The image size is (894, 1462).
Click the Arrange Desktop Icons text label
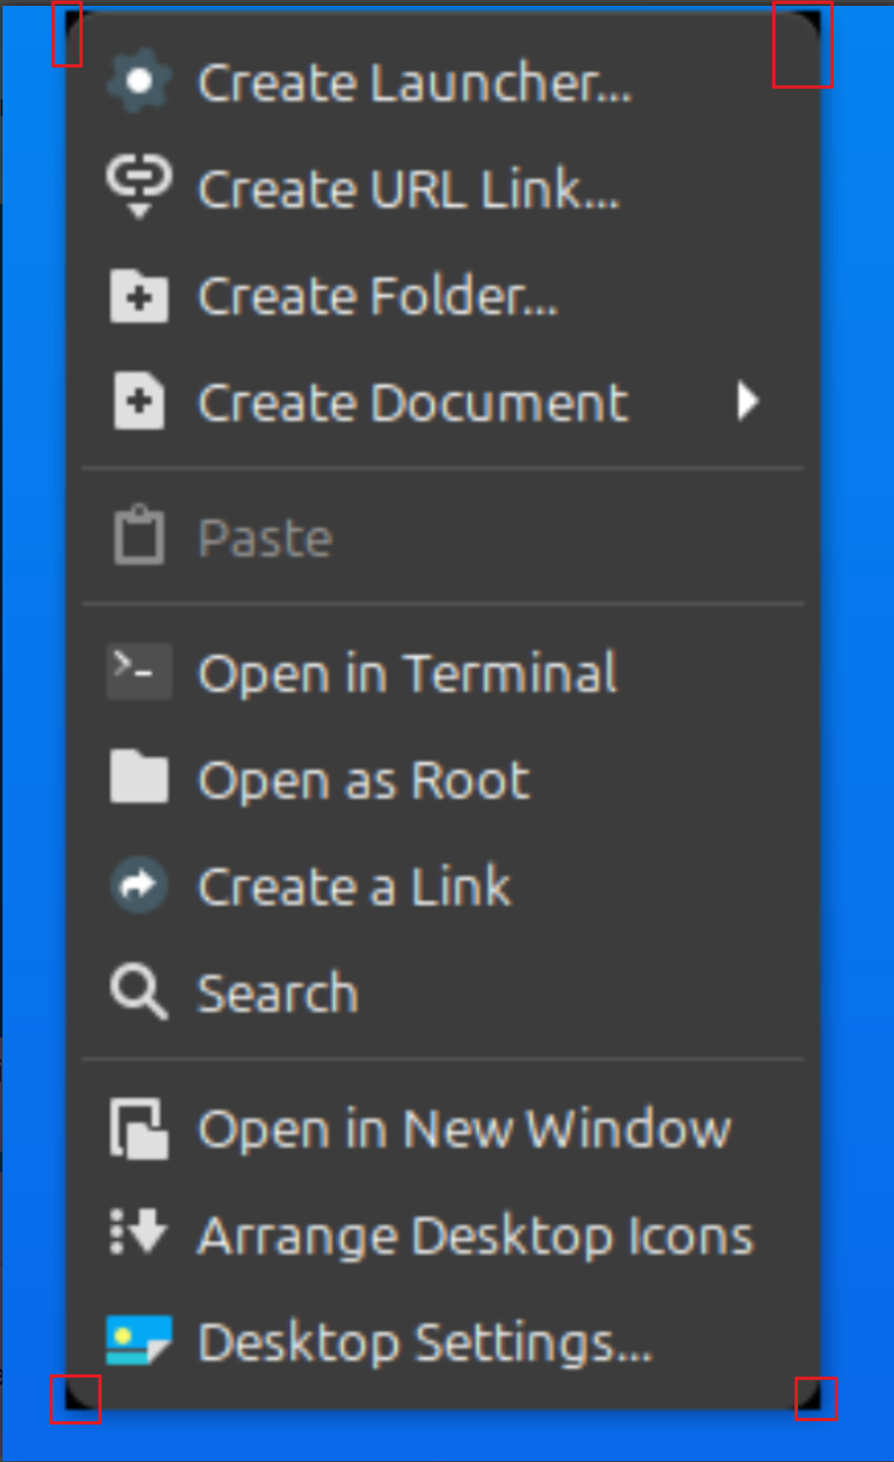coord(475,1236)
